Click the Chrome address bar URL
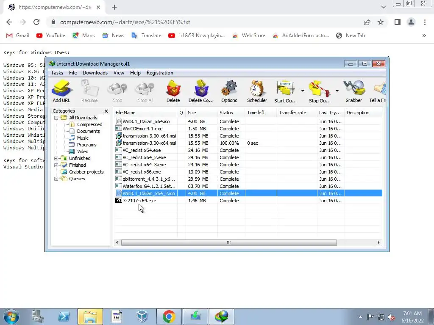 pos(125,22)
